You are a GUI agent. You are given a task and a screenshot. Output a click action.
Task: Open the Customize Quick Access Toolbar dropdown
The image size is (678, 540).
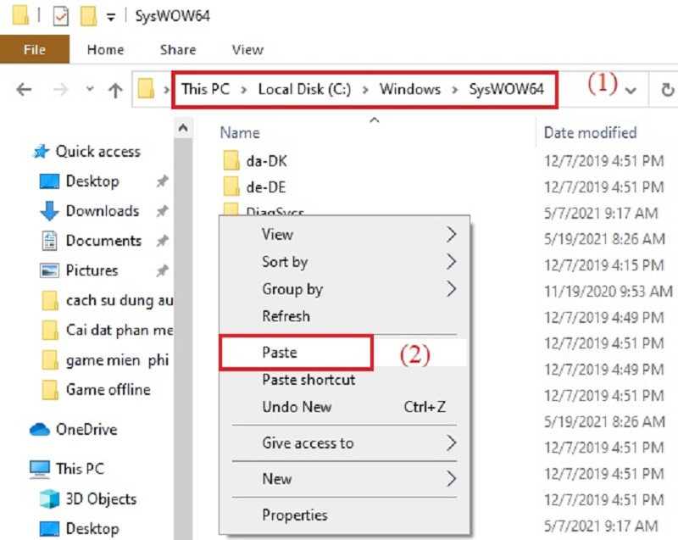coord(111,17)
